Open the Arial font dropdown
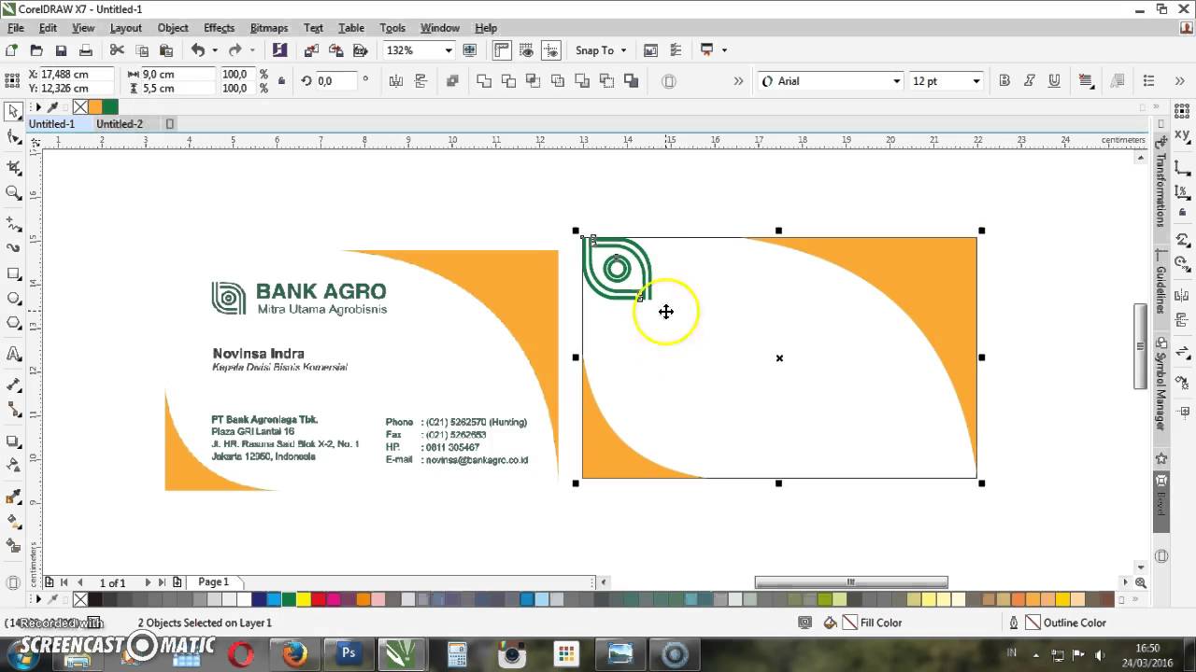The width and height of the screenshot is (1196, 672). click(896, 81)
